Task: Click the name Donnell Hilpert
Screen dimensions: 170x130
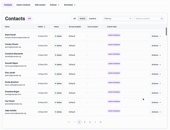Action: tap(12, 63)
